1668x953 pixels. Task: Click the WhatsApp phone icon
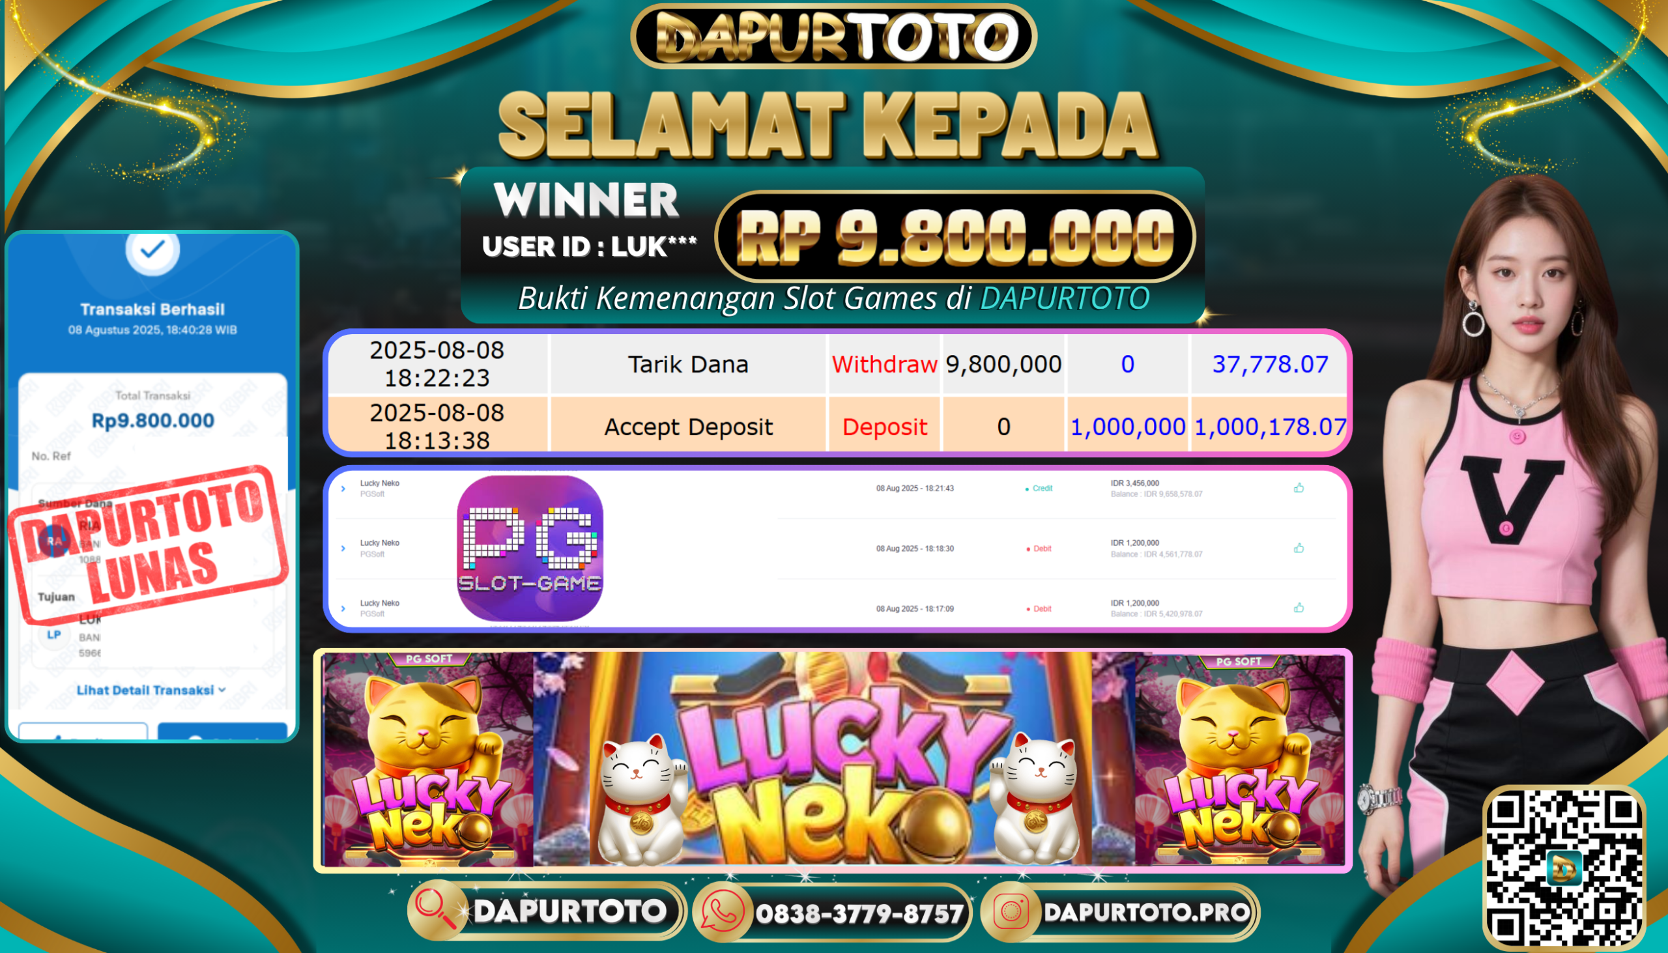point(723,912)
